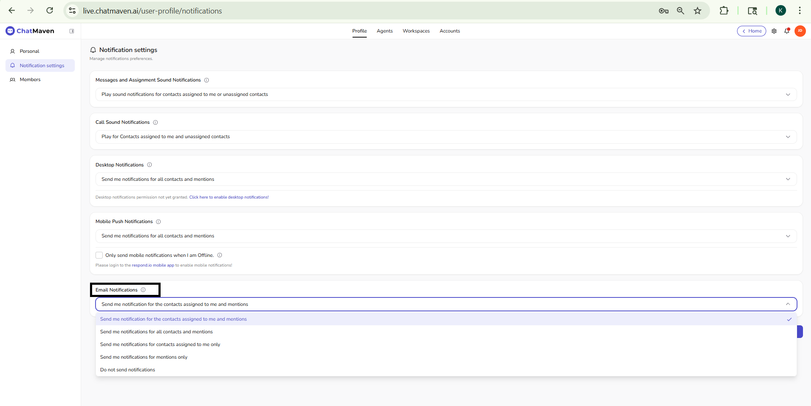This screenshot has width=811, height=406.
Task: Click info icon beside Email Notifications
Action: (x=143, y=290)
